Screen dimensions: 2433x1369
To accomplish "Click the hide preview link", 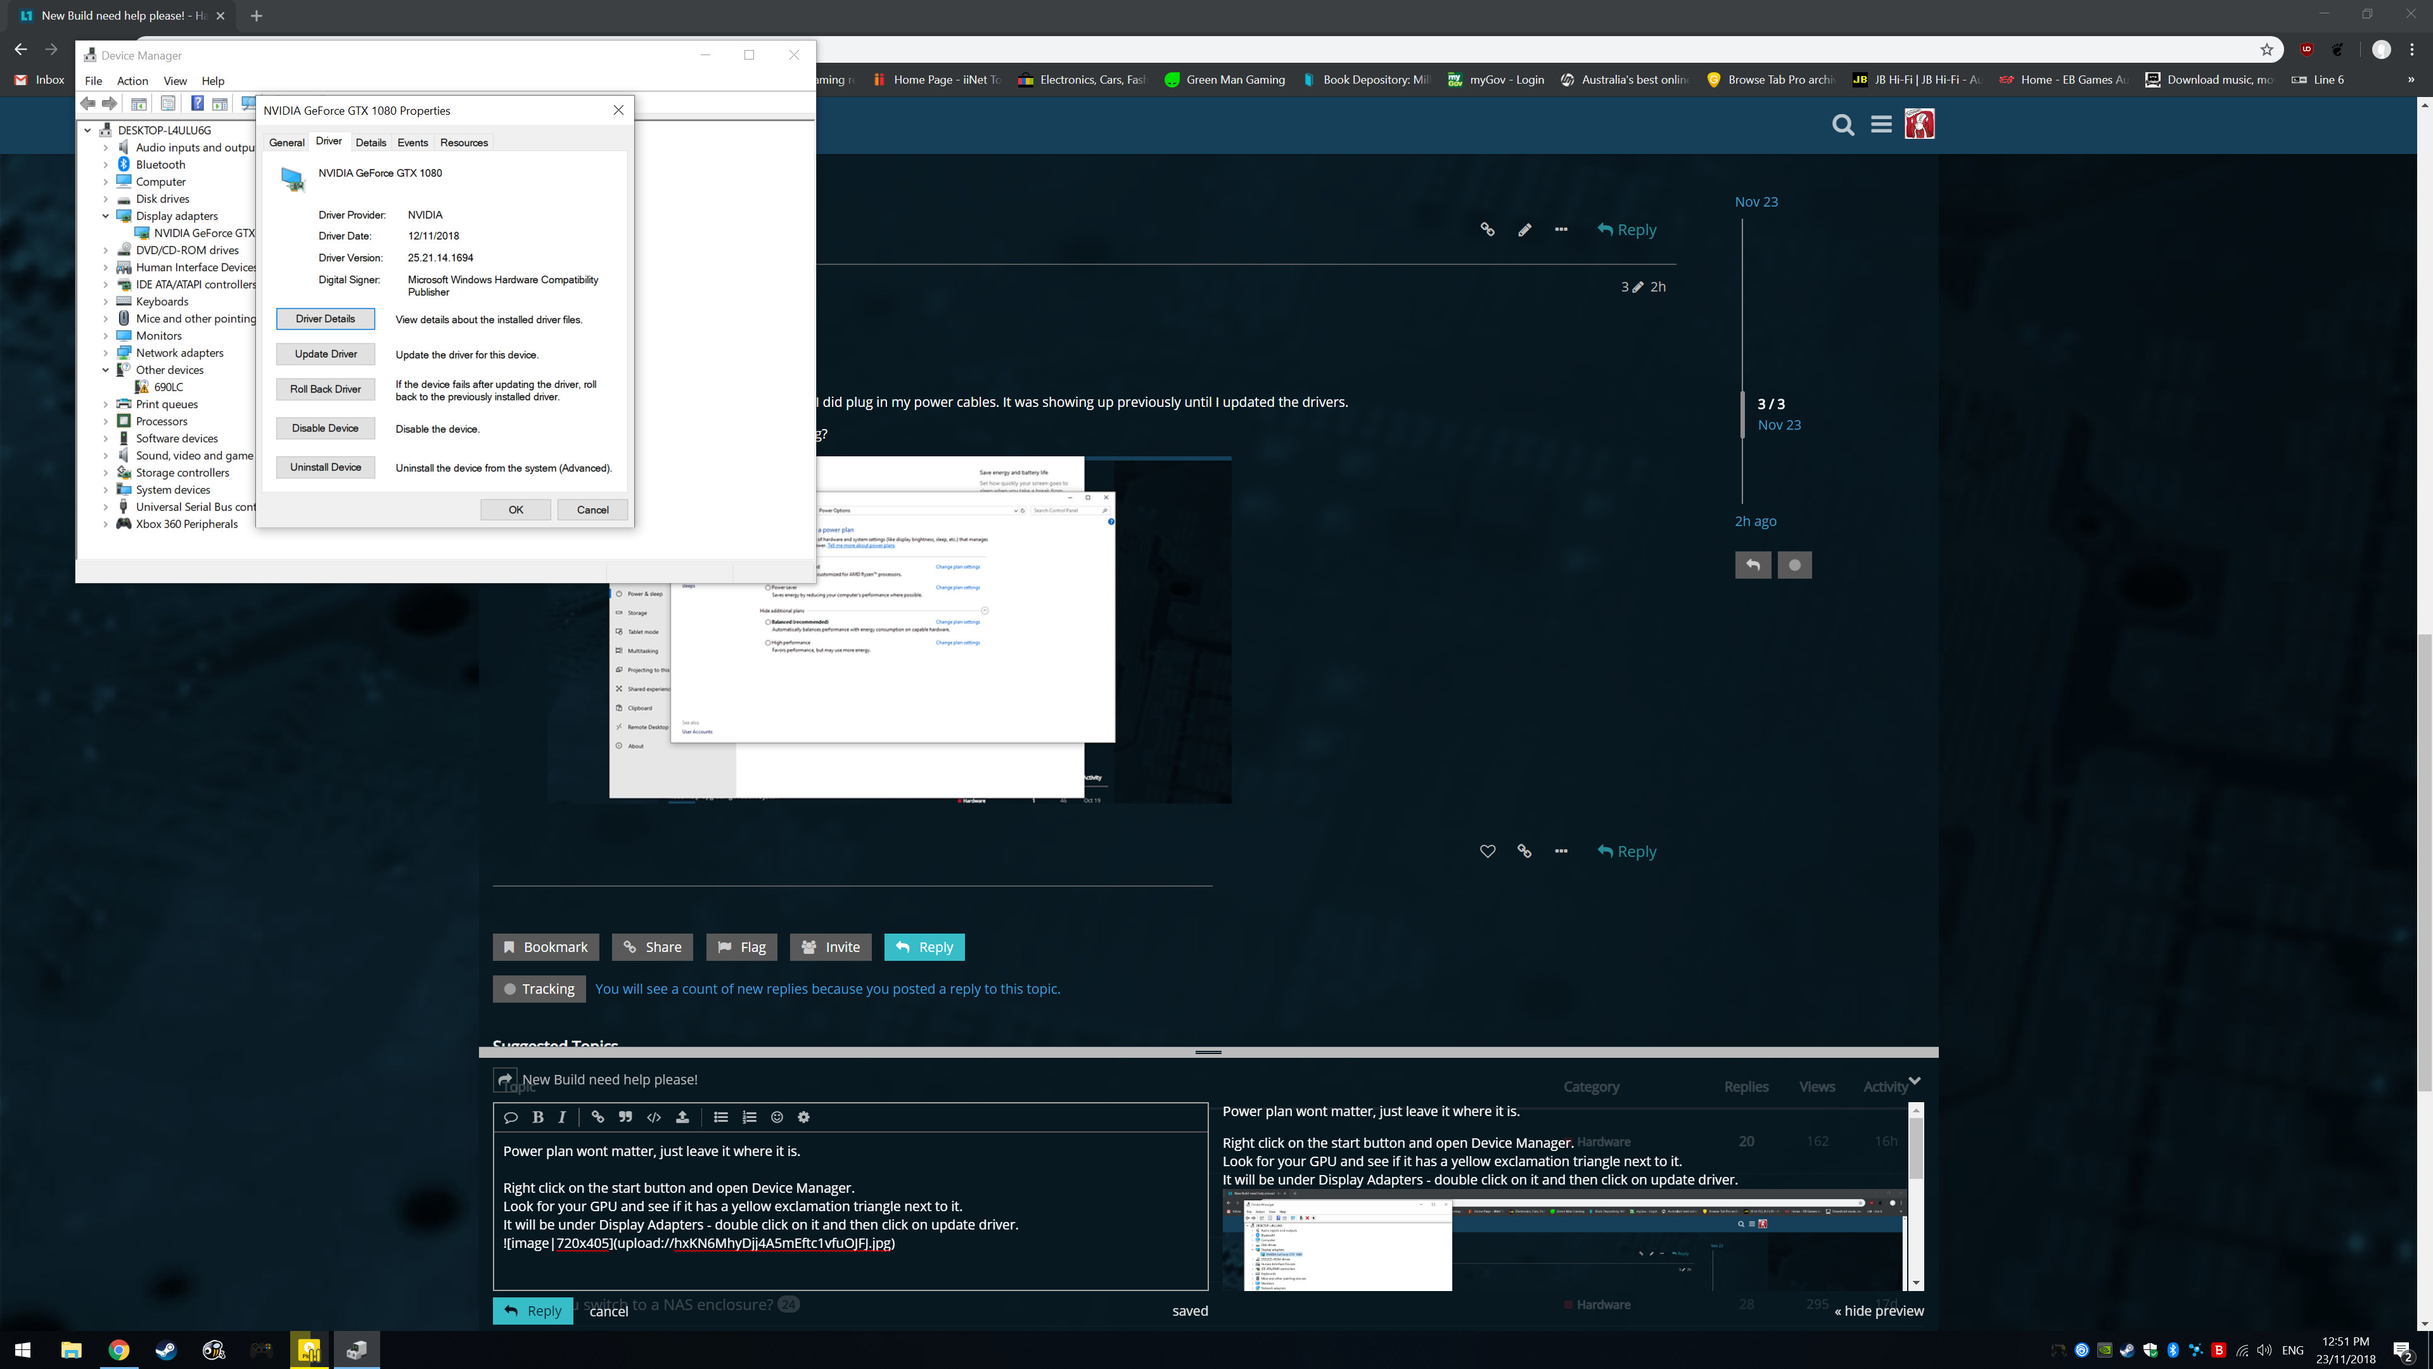I will pos(1879,1311).
